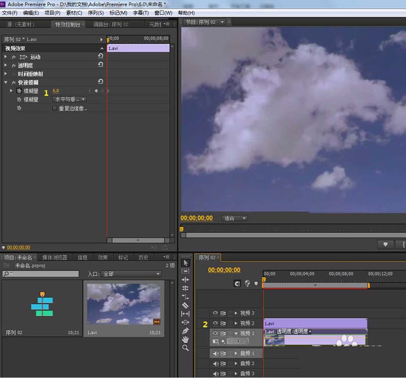This screenshot has width=406, height=378.
Task: Select 序列 02 item in project panel
Action: point(42,308)
